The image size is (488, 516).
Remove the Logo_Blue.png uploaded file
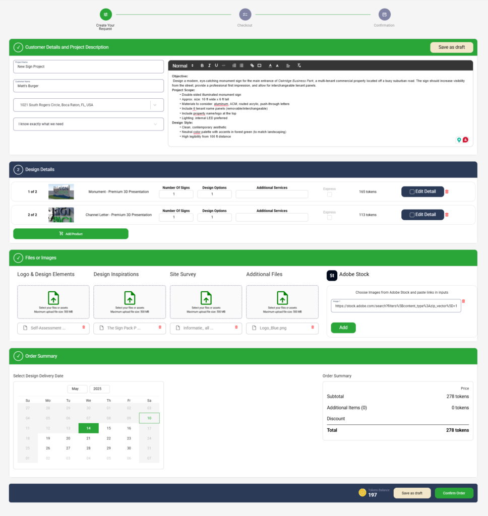312,328
